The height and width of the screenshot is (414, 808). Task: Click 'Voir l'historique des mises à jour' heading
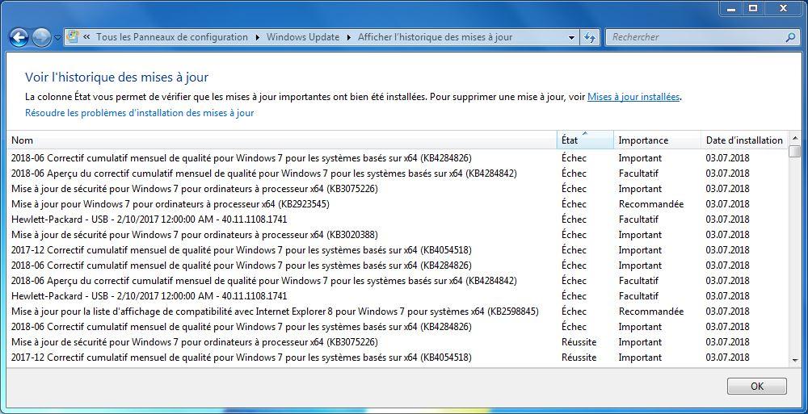117,77
